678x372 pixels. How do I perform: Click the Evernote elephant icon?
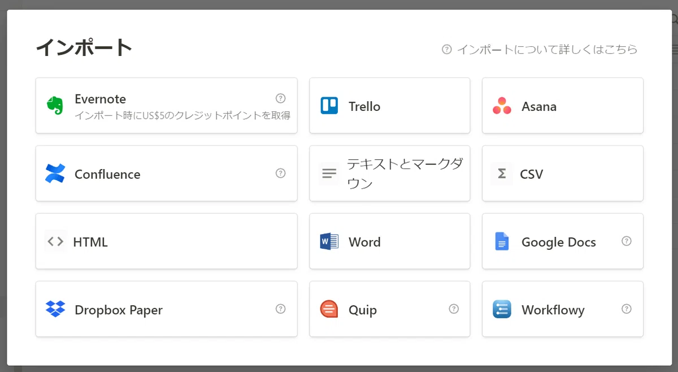point(55,106)
